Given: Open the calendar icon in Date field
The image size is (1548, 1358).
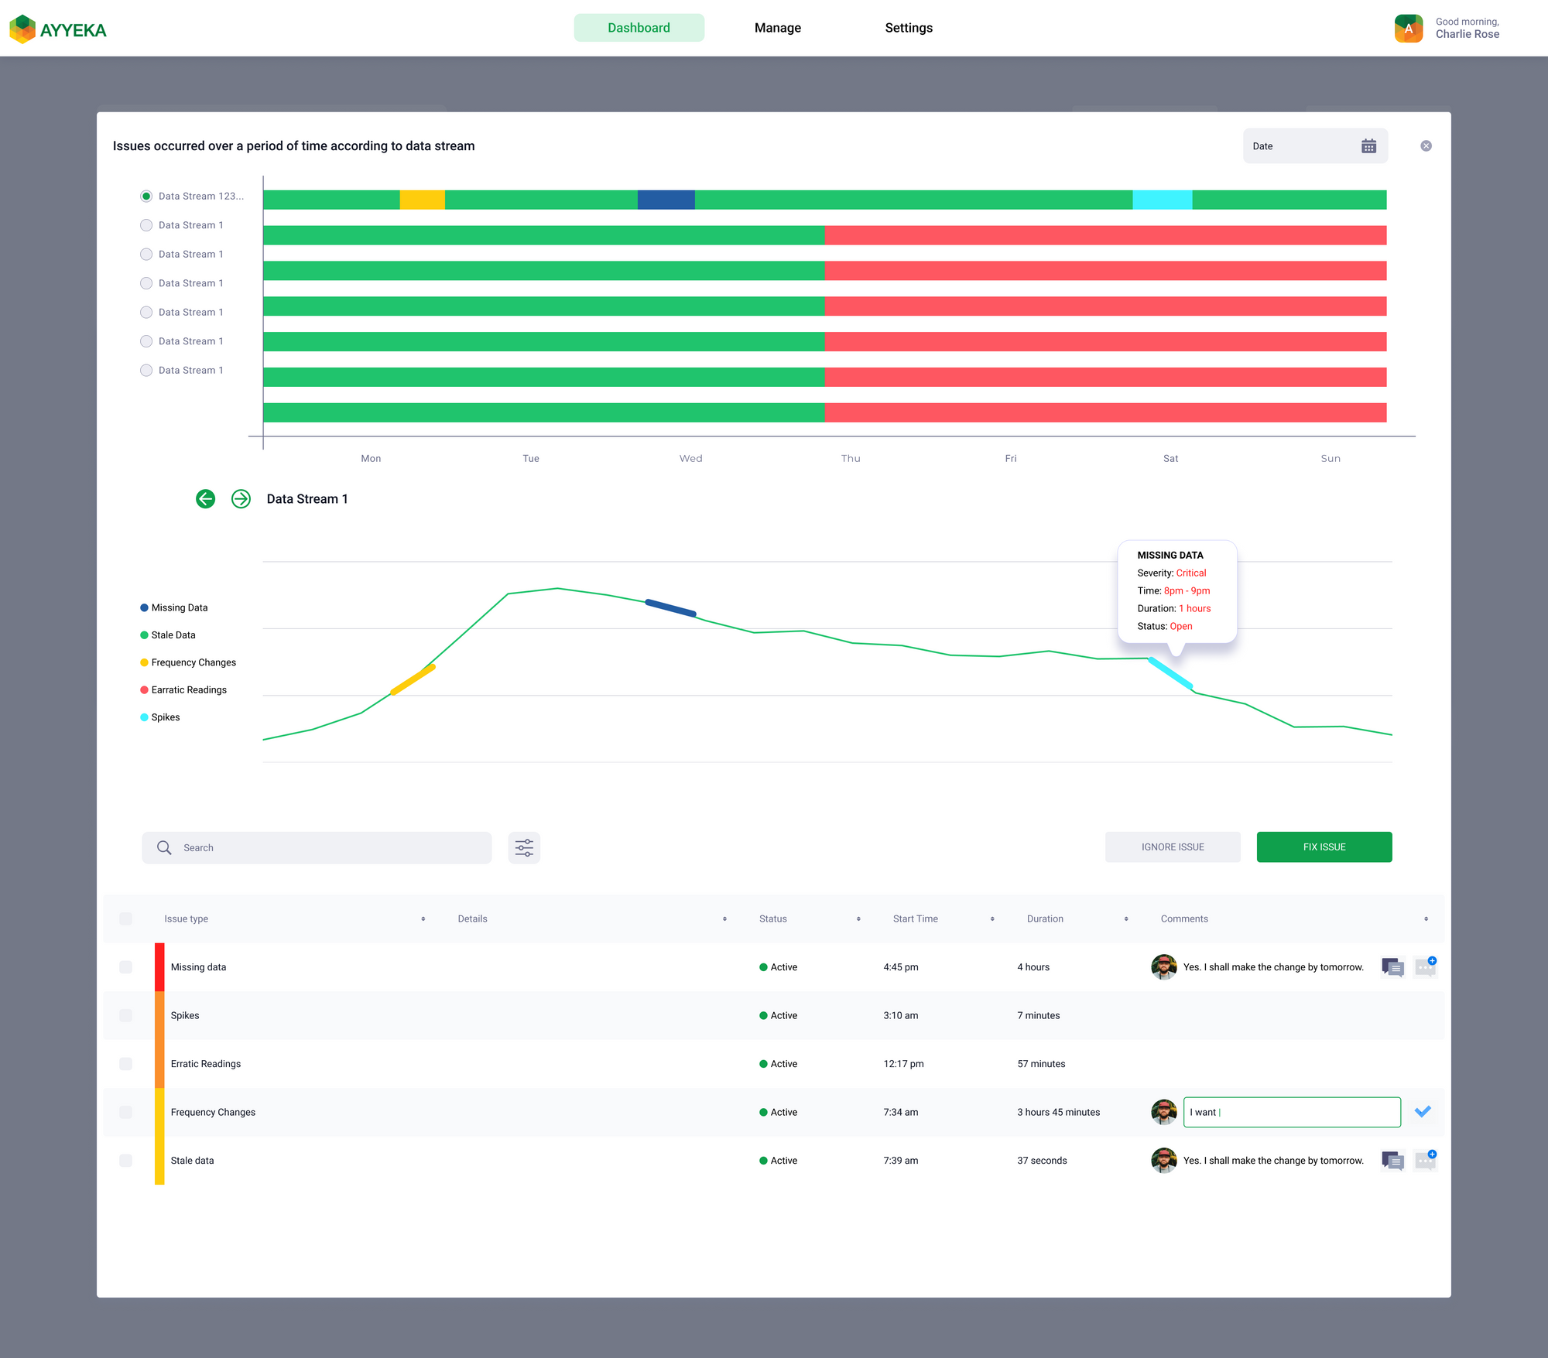Looking at the screenshot, I should 1368,146.
